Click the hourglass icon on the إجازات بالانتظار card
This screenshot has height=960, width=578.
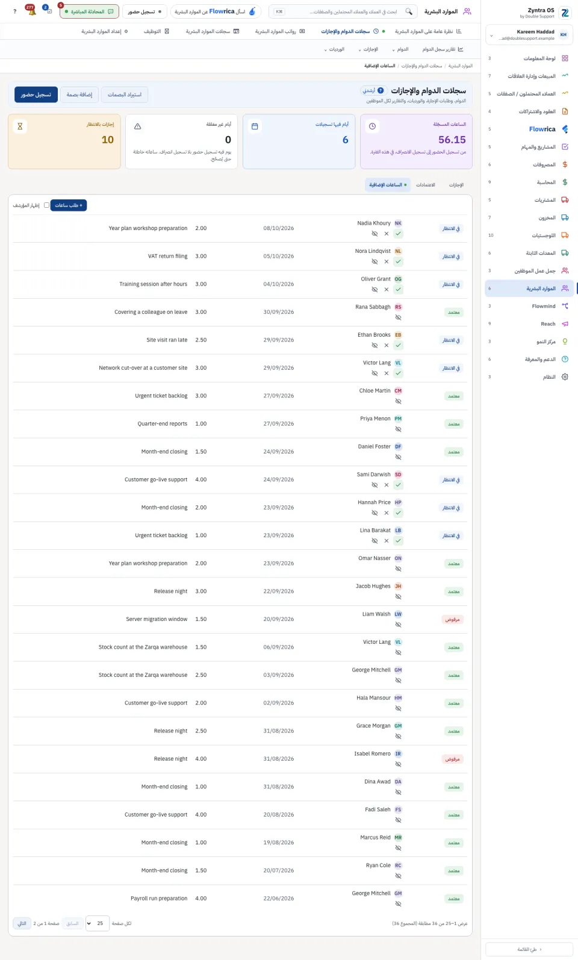(20, 126)
